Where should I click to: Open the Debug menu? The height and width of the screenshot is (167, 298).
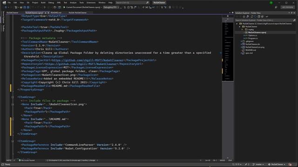point(51,3)
